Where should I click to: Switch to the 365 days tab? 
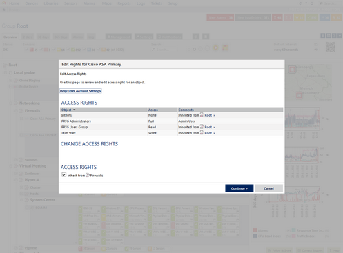pyautogui.click(x=61, y=37)
